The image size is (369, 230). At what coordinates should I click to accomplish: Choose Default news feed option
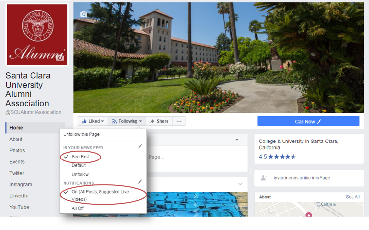click(79, 165)
